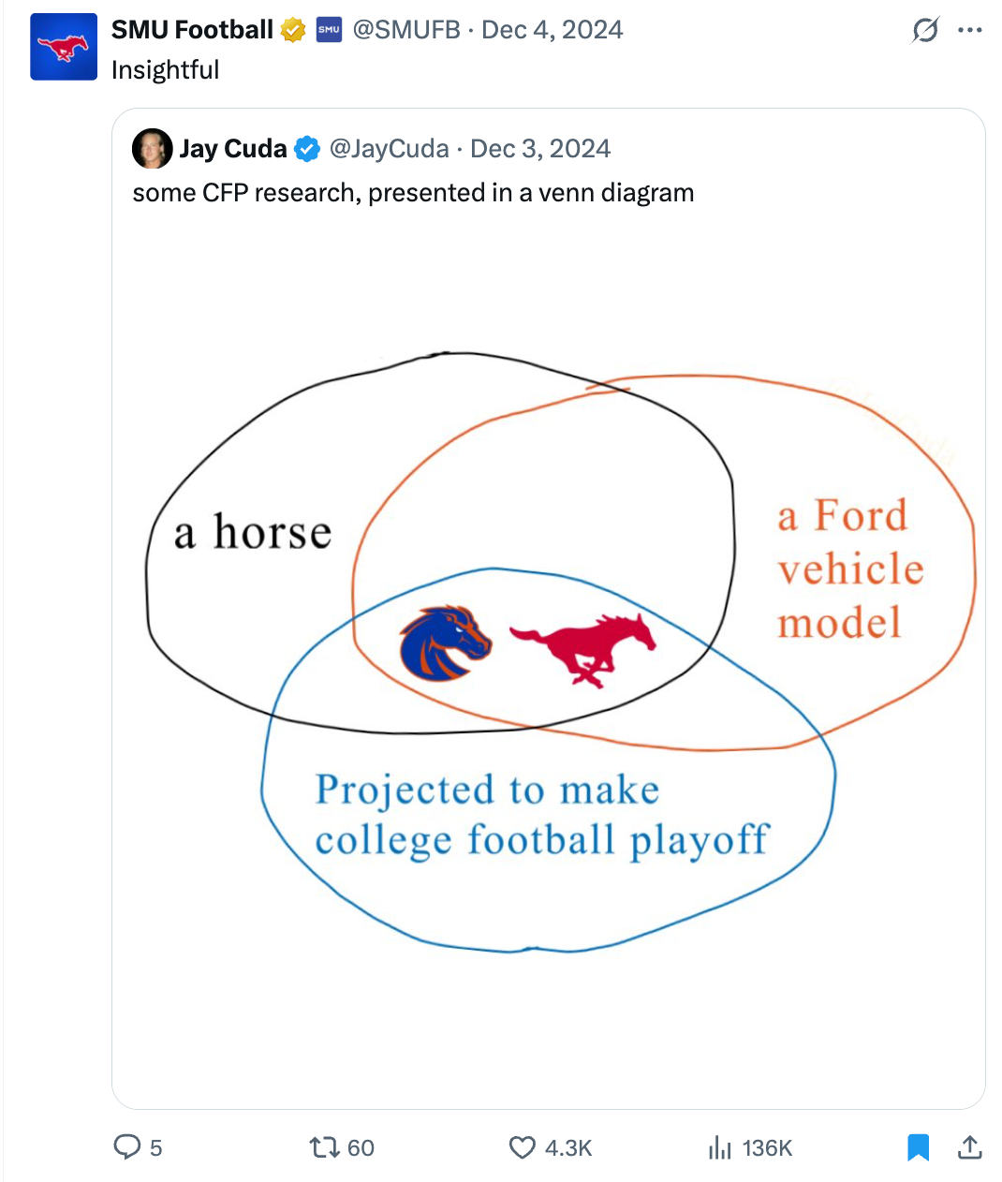The image size is (1002, 1182).
Task: Click the share post icon
Action: click(970, 1147)
